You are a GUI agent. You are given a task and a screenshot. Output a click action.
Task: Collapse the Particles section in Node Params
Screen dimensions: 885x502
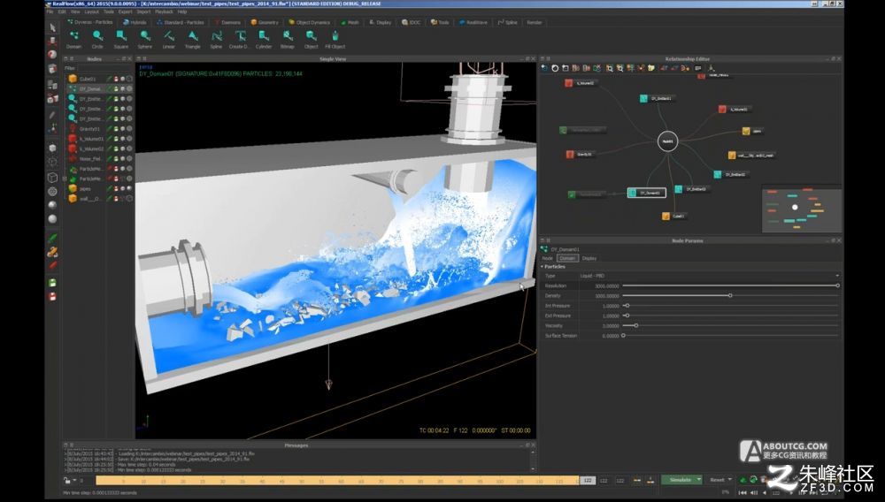pos(543,267)
